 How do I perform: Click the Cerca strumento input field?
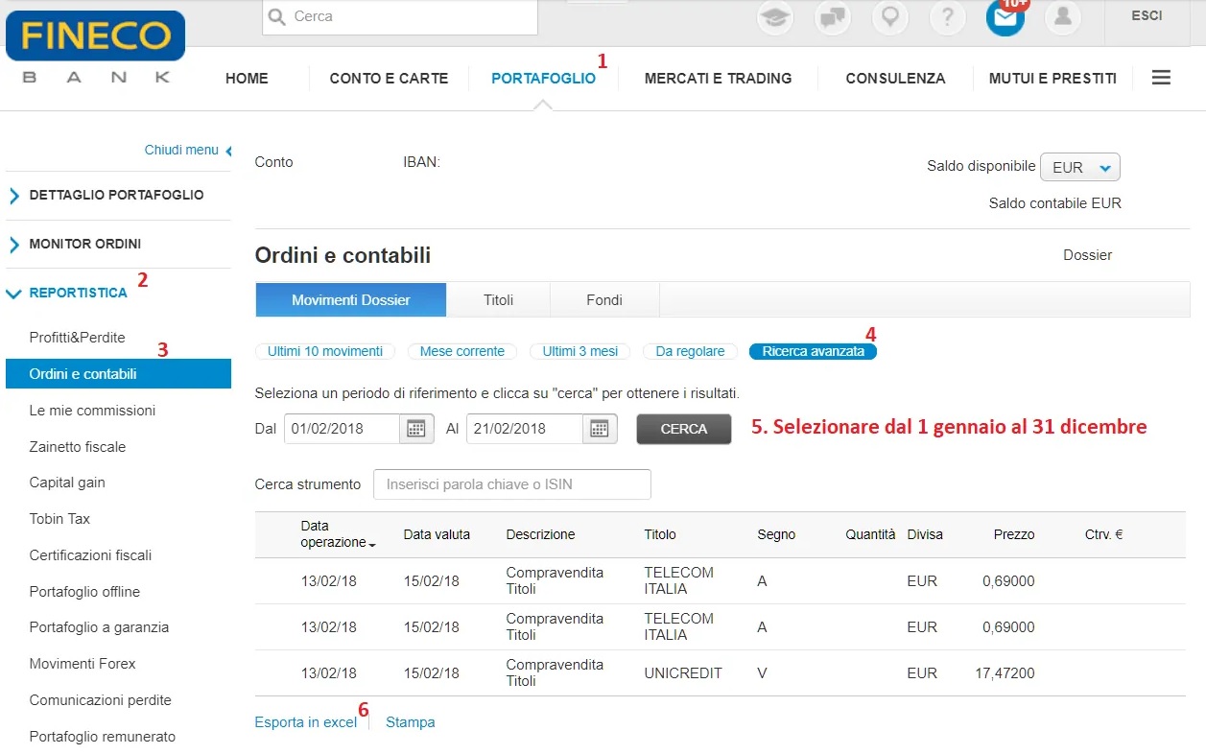(511, 484)
